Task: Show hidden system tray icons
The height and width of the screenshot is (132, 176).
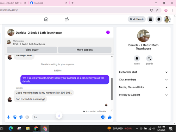Action: (137, 128)
